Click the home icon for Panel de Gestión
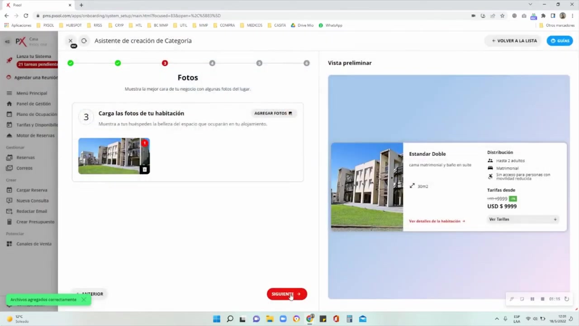The width and height of the screenshot is (579, 326). pos(9,104)
